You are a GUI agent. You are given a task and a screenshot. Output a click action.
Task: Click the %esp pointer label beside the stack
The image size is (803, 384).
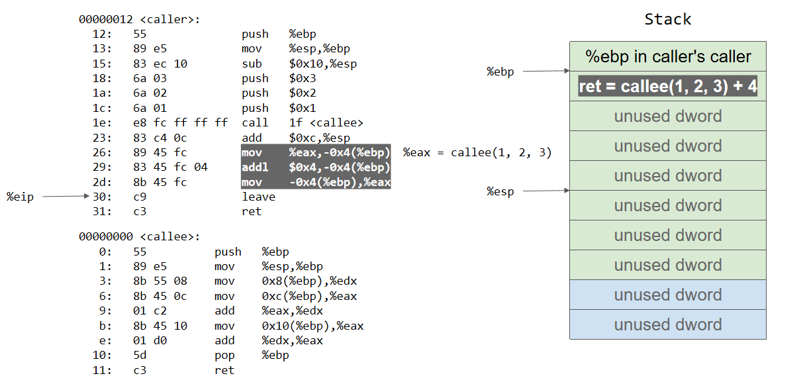click(500, 191)
